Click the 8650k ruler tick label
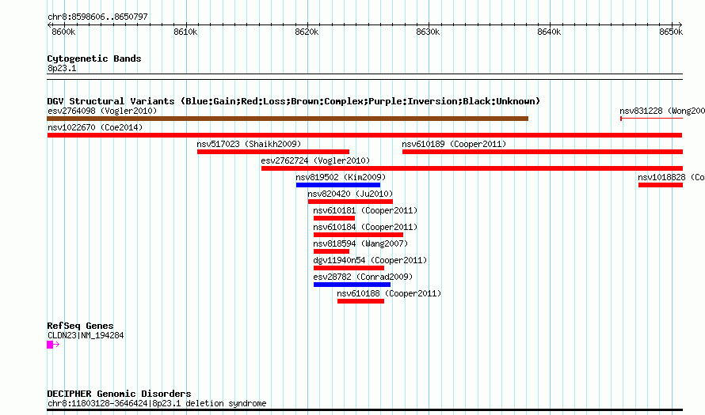This screenshot has height=415, width=705. pos(671,32)
